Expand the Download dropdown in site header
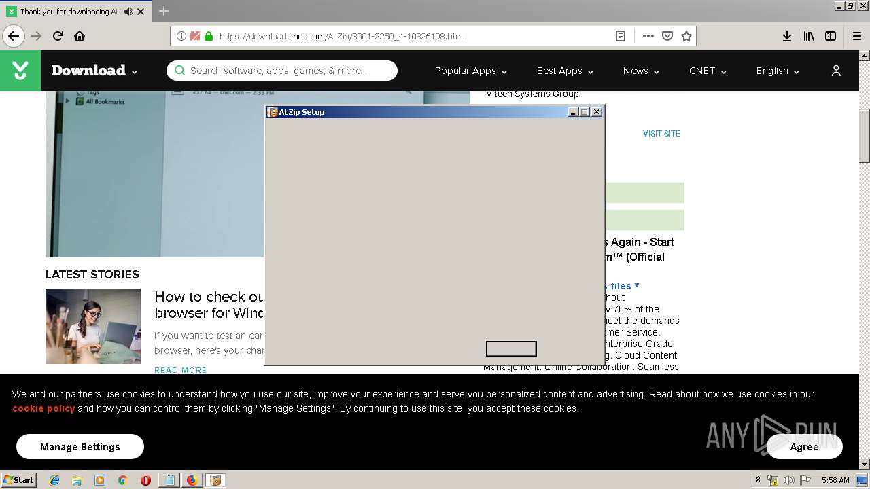This screenshot has width=870, height=489. (x=94, y=71)
